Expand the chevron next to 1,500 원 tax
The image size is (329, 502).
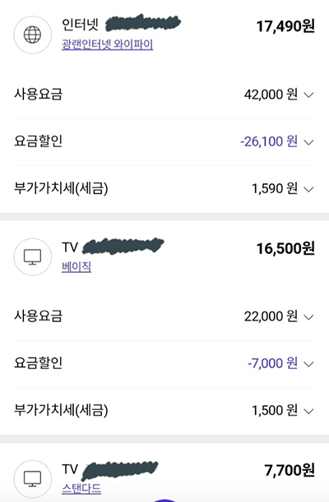point(308,411)
